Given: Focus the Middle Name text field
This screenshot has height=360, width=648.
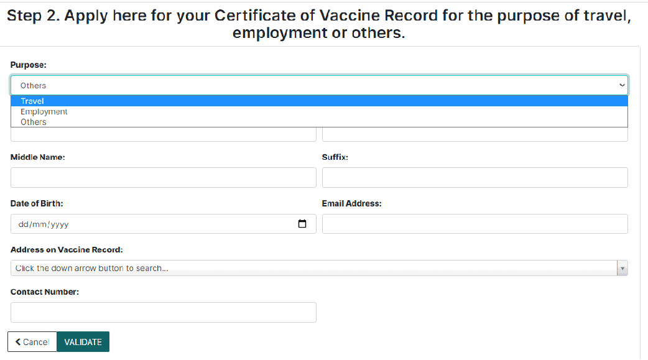Looking at the screenshot, I should (163, 178).
